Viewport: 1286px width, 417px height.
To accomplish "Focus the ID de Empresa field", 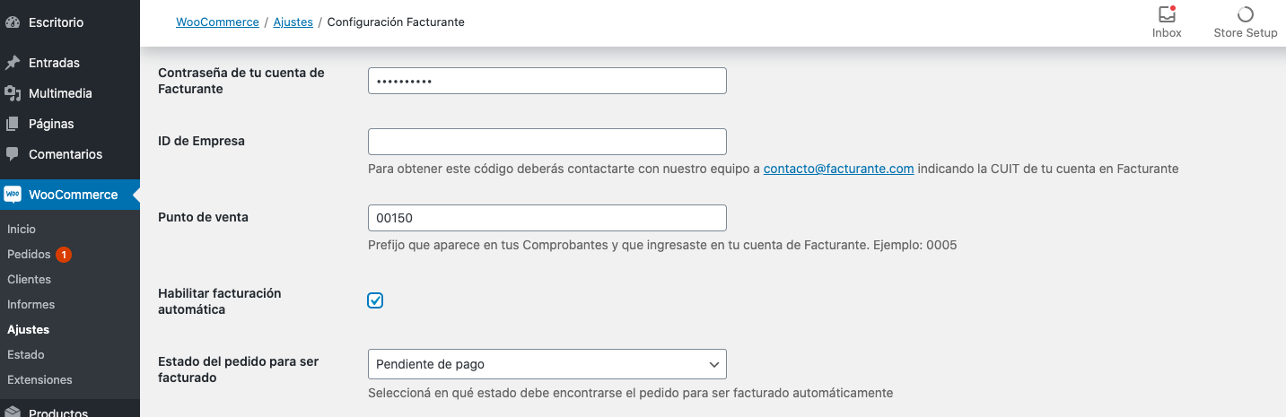I will click(547, 142).
